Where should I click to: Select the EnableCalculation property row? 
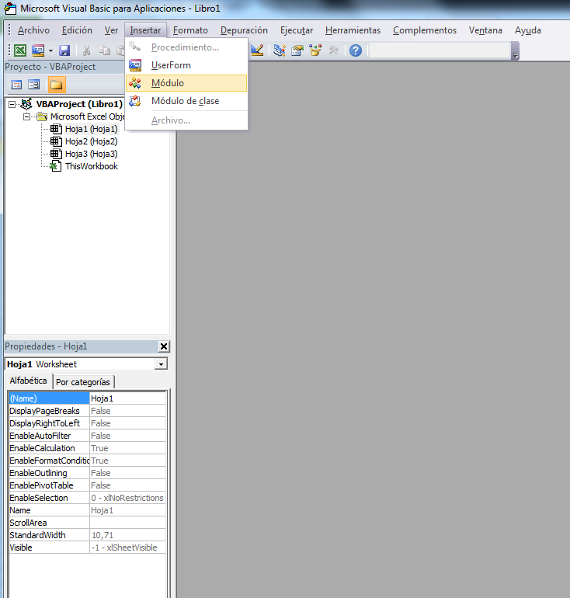coord(87,448)
